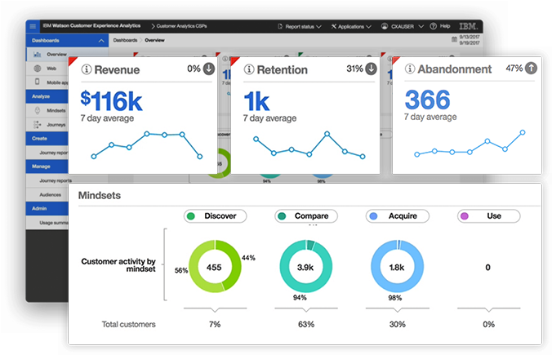This screenshot has width=552, height=355.
Task: Click the IBM logo in header
Action: [468, 26]
